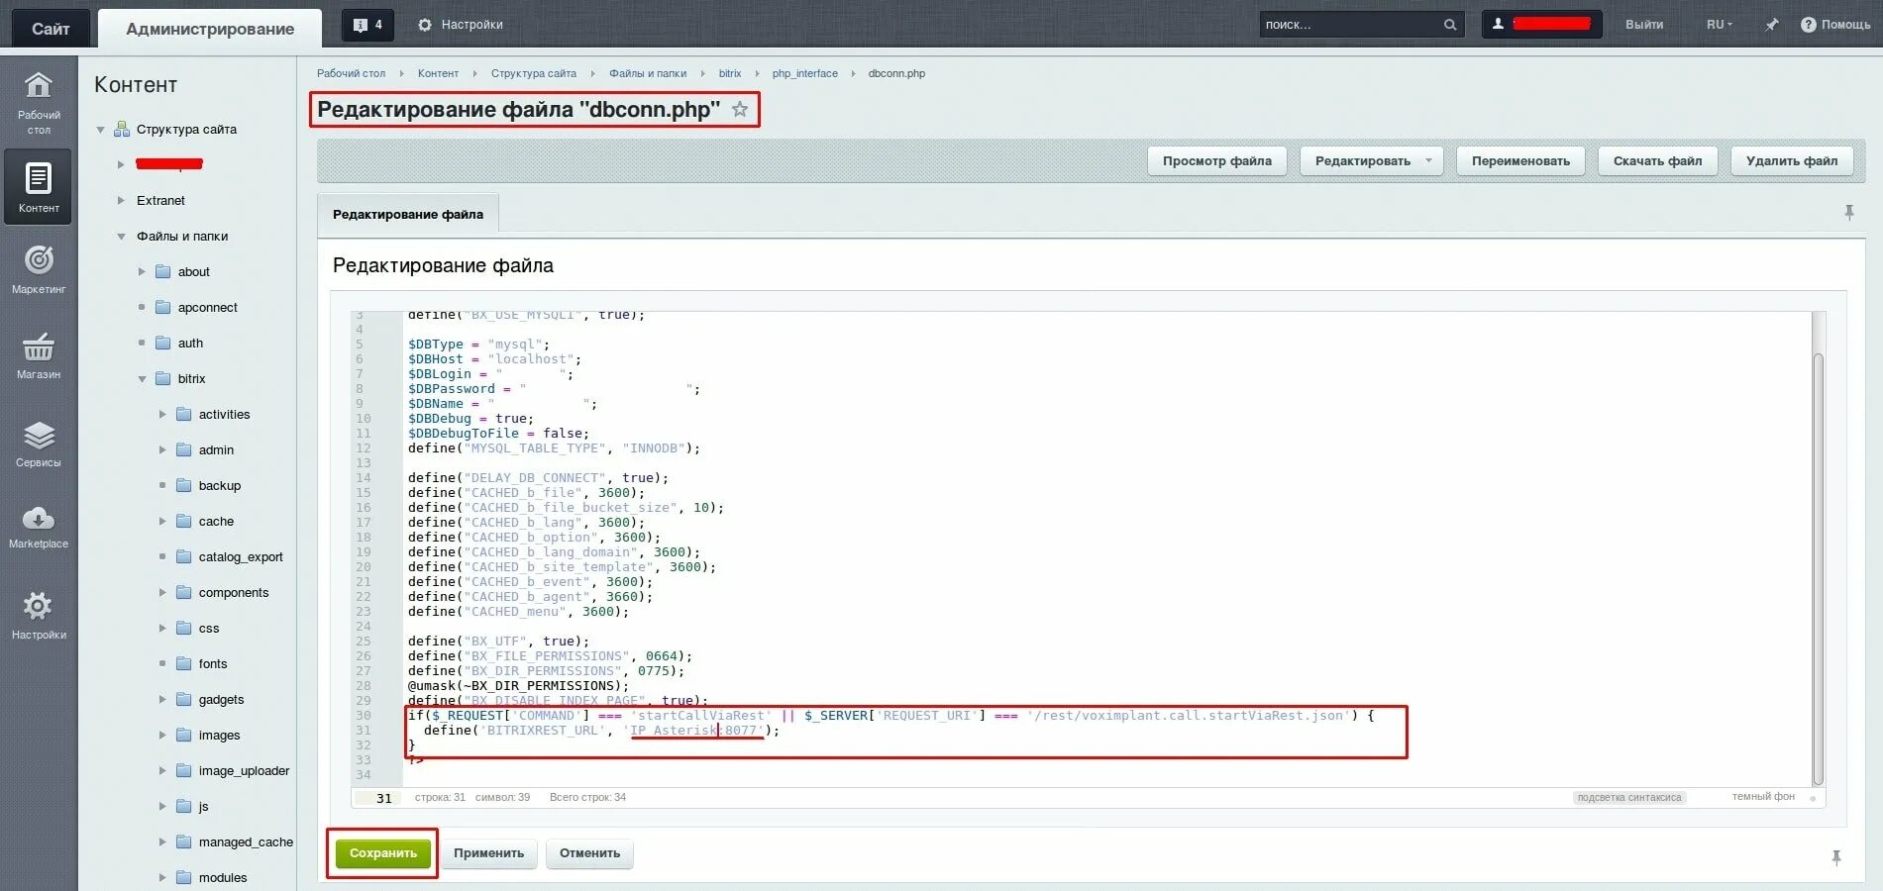1883x891 pixels.
Task: Click the backup folder icon
Action: [184, 485]
